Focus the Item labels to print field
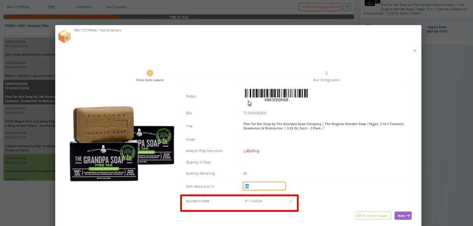The image size is (473, 226). [x=264, y=186]
